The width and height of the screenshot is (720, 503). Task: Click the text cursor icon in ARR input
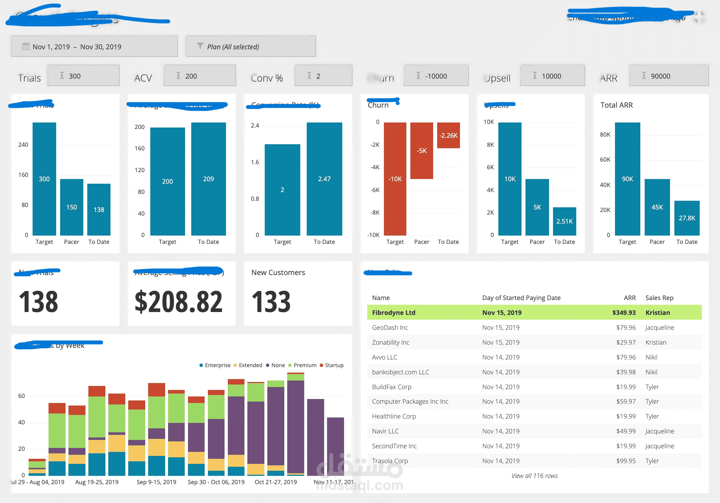click(644, 75)
